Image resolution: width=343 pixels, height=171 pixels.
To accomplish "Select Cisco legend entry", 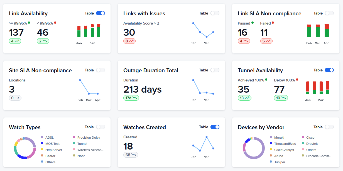I will (x=308, y=138).
